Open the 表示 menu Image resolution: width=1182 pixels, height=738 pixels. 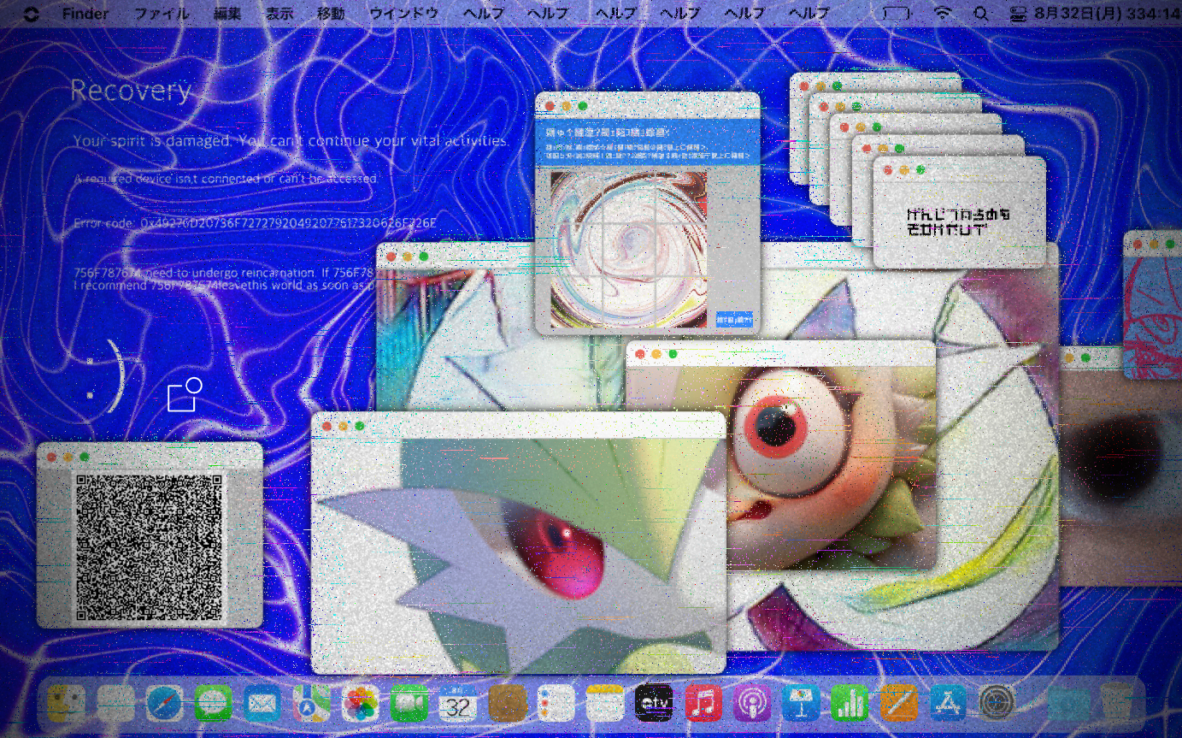click(279, 14)
